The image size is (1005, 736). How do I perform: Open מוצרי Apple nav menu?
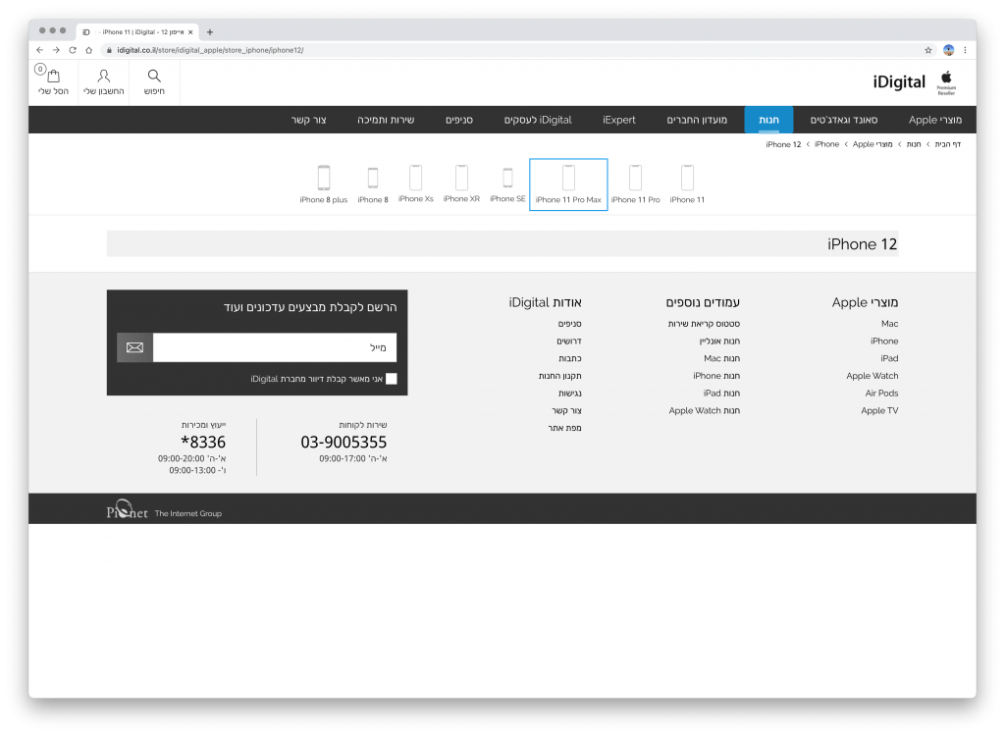(x=935, y=120)
